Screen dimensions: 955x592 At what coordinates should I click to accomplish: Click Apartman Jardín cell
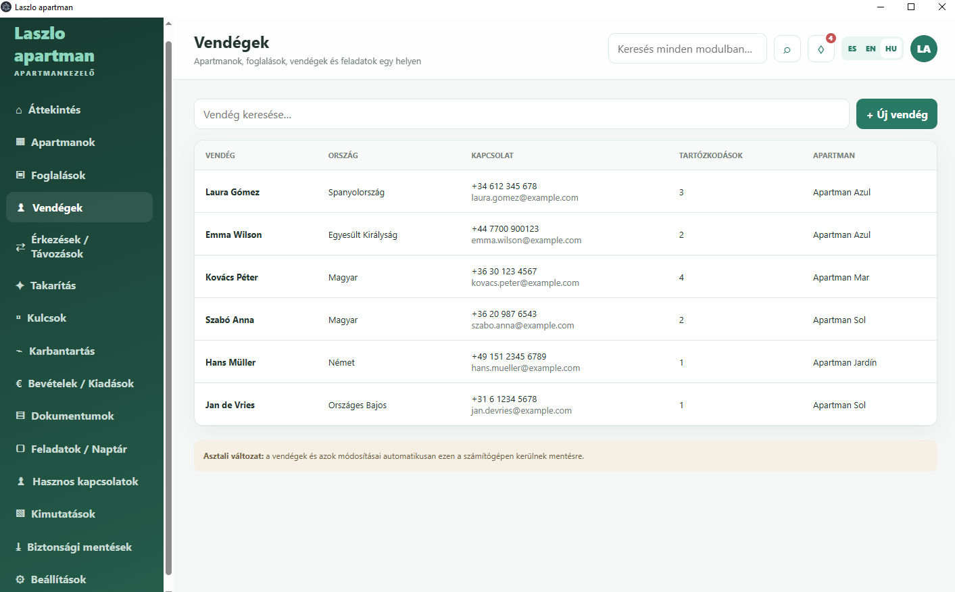click(845, 362)
